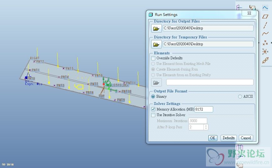Screen dimensions: 272x168
Task: Click the yellow measure symbol on the beam
Action: click(x=79, y=87)
